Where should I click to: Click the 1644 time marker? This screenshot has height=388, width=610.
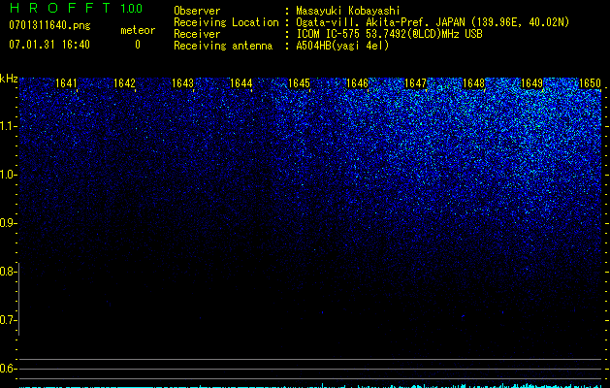(241, 83)
